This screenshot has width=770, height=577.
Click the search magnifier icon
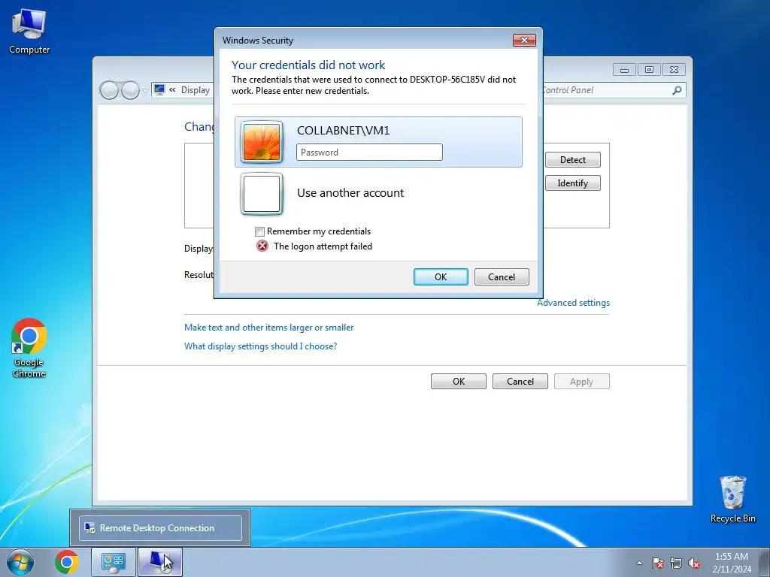(x=677, y=90)
